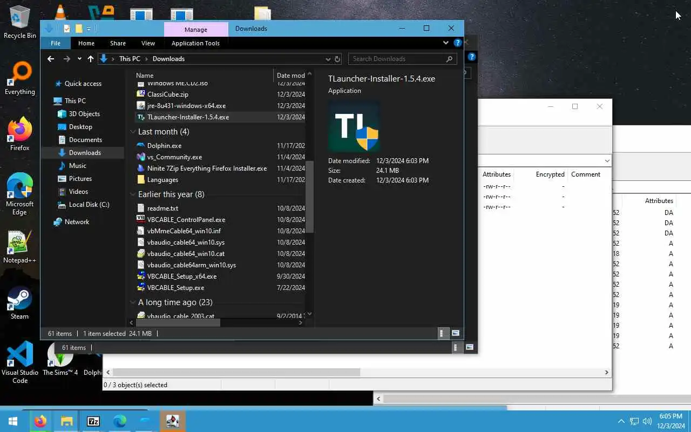Open Recycle Bin desktop icon

coord(20,23)
